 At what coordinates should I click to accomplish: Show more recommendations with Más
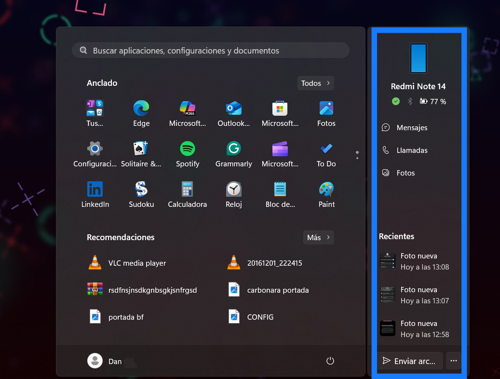[318, 238]
